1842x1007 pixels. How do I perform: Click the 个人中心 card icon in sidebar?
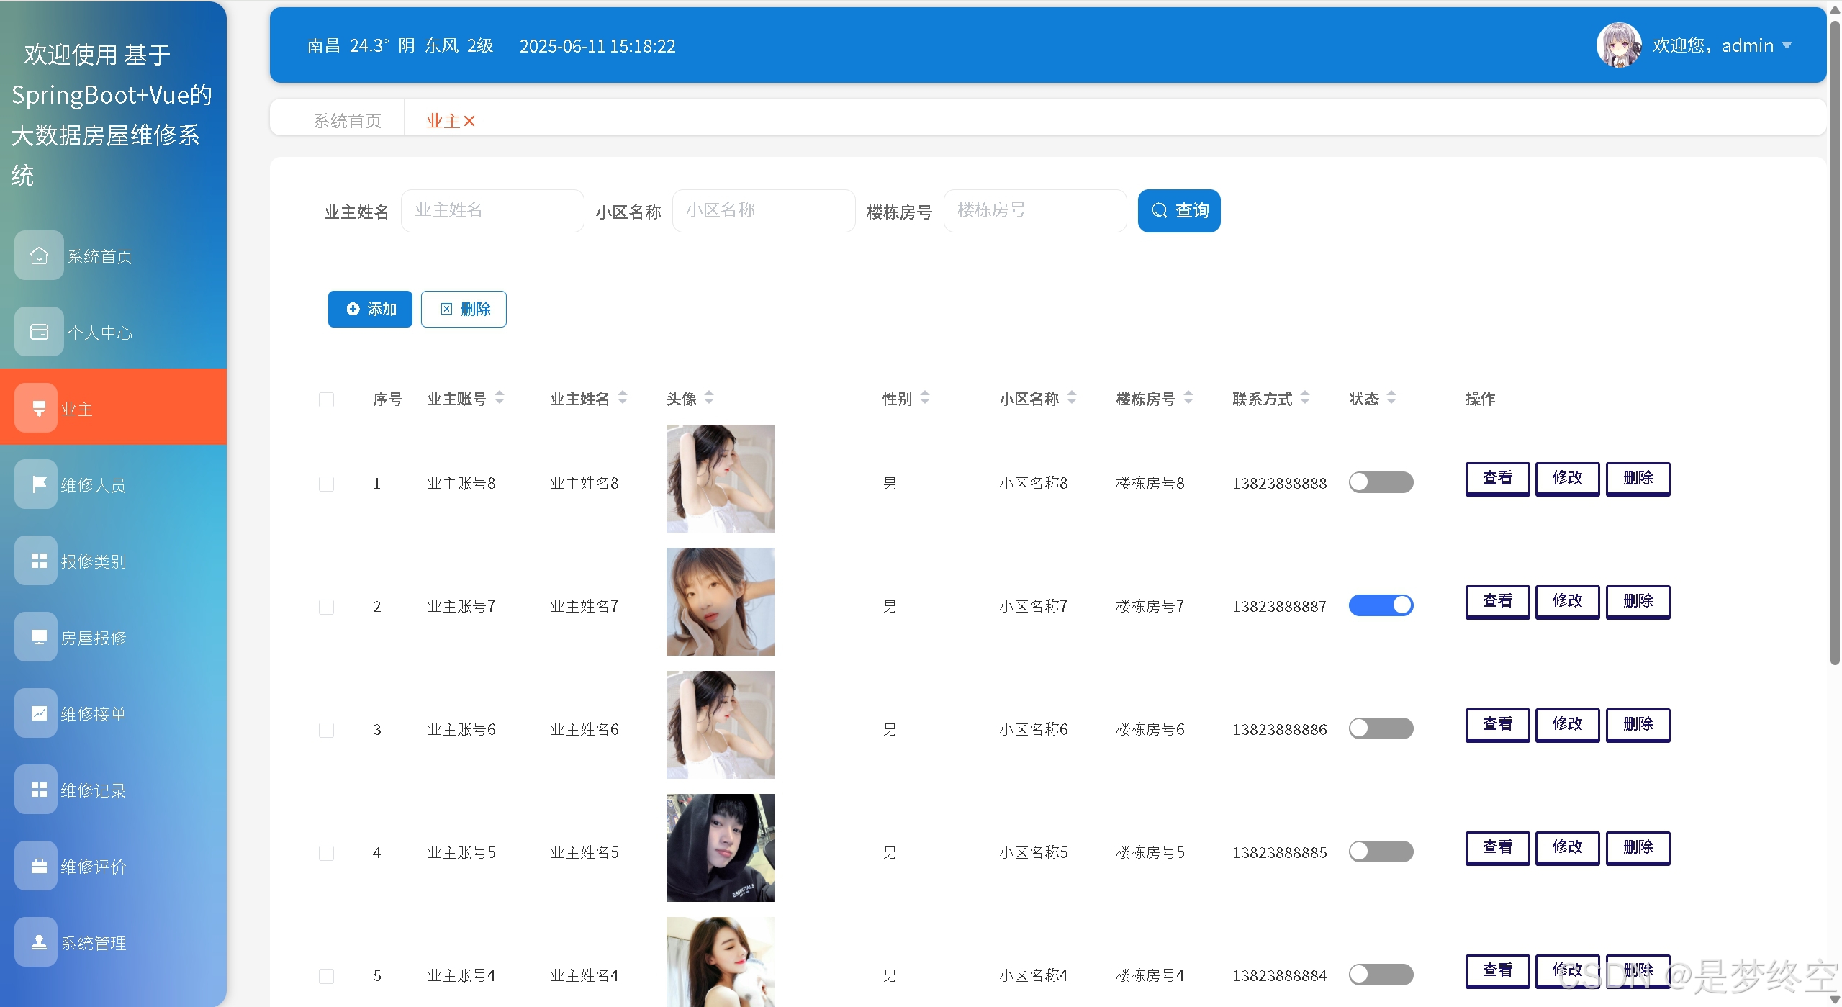tap(39, 332)
